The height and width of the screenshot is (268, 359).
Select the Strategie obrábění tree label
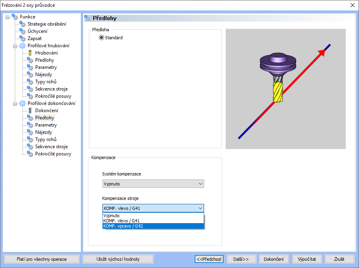(47, 24)
